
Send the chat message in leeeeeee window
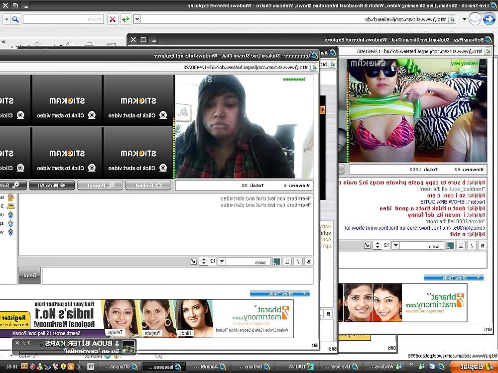[29, 276]
